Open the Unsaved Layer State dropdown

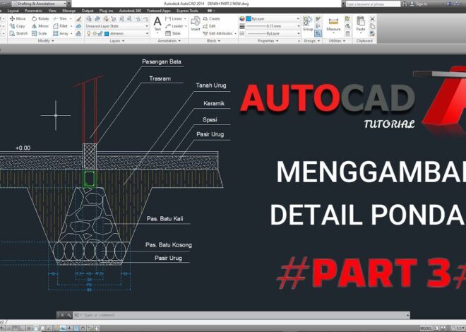click(117, 26)
